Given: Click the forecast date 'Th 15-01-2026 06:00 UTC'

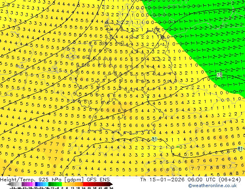Looking at the screenshot, I should point(178,180).
